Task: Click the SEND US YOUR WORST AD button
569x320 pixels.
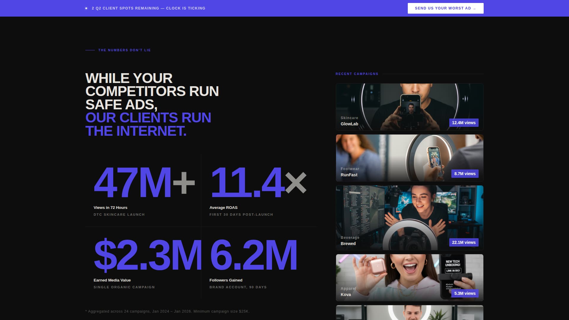Action: 445,8
